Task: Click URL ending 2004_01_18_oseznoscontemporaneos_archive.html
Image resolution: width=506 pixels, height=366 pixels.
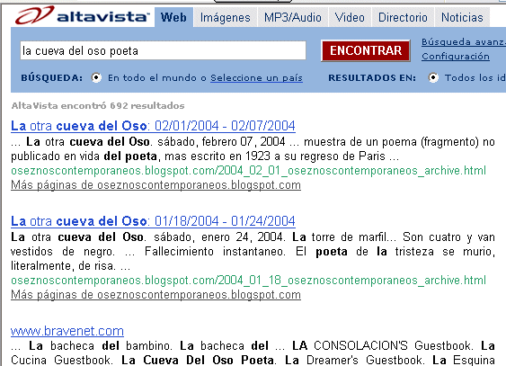Action: tap(248, 281)
